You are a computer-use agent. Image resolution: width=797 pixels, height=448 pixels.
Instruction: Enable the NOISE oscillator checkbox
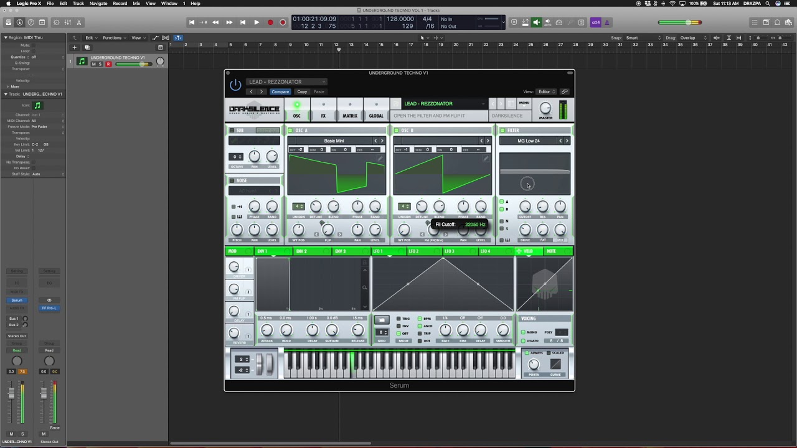pos(232,180)
